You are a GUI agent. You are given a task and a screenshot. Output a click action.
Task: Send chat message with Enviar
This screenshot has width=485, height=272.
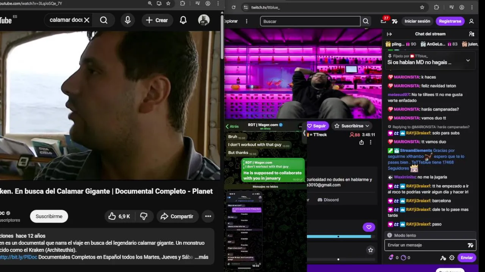click(x=466, y=258)
